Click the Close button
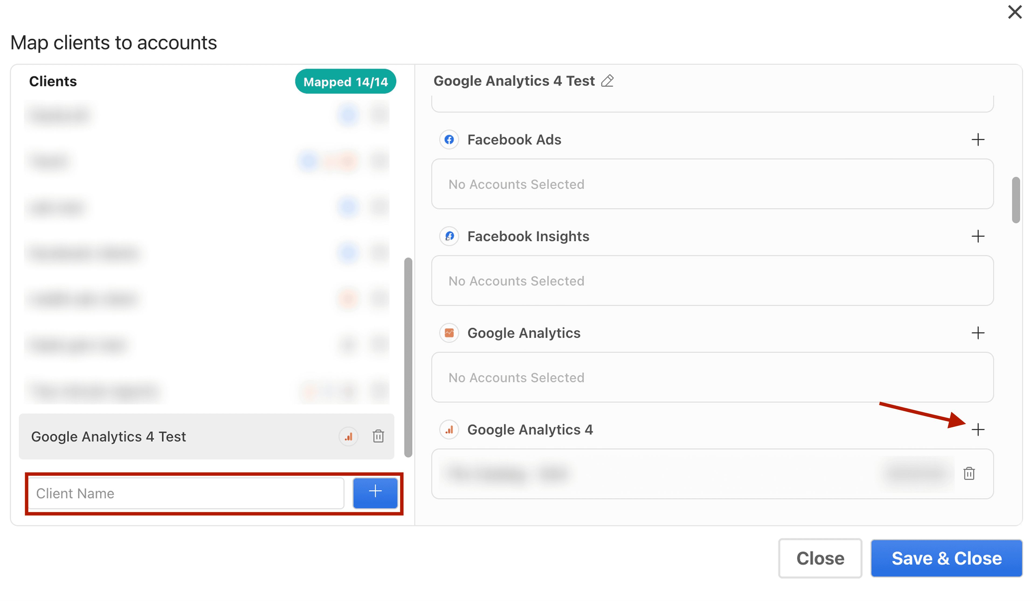 (x=820, y=558)
